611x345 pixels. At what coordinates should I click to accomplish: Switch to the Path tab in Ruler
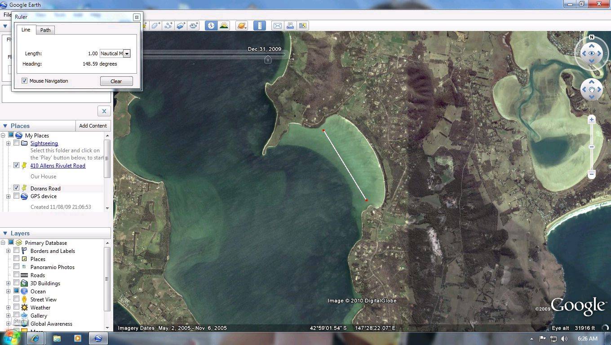pos(45,30)
